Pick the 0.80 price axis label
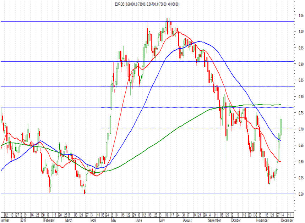The width and height of the screenshot is (305, 223). pos(301,96)
